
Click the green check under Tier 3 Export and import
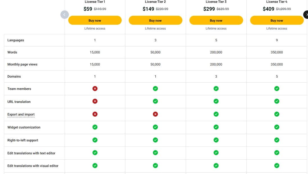[216, 114]
